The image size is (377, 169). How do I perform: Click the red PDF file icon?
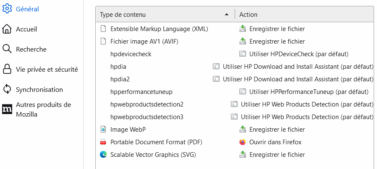tap(103, 142)
